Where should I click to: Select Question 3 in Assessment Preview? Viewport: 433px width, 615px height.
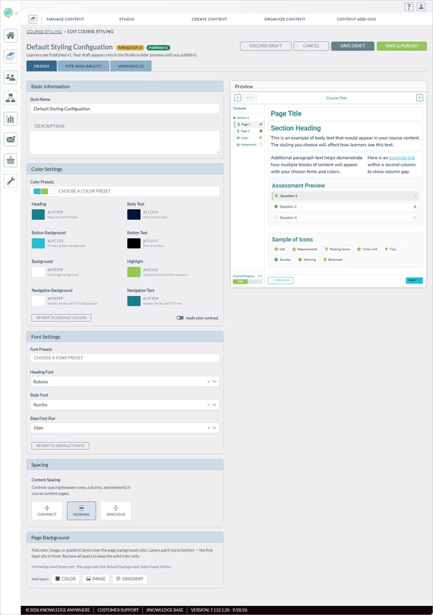345,217
